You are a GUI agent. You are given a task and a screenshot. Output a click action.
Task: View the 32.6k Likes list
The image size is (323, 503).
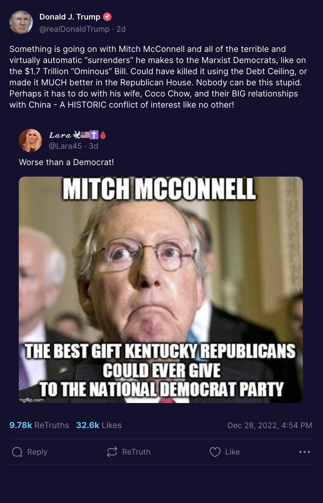pos(99,425)
